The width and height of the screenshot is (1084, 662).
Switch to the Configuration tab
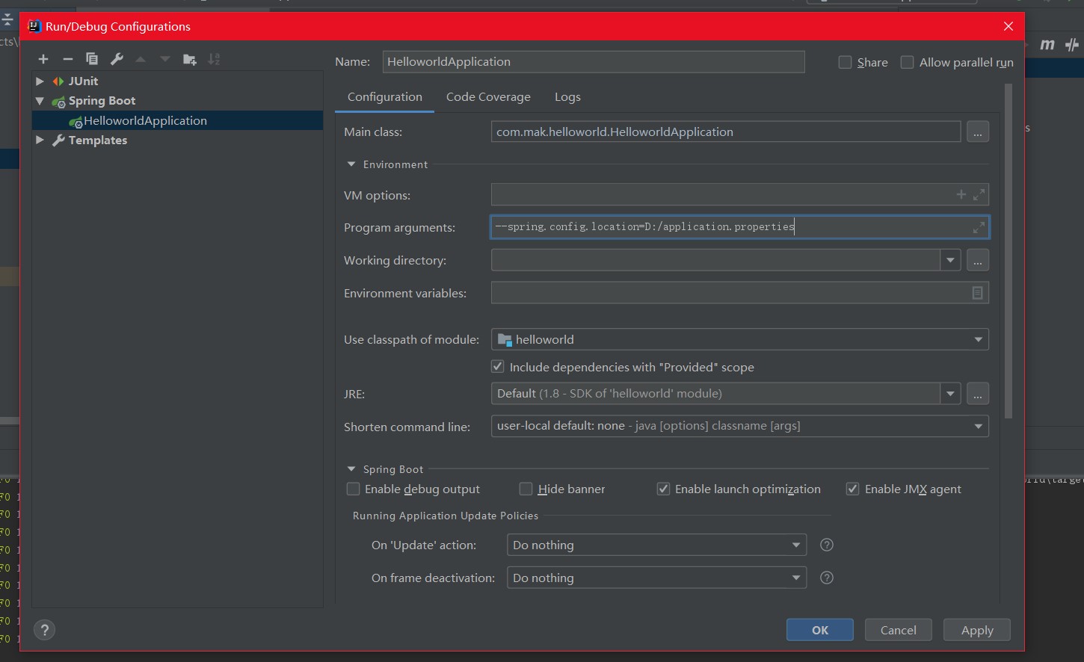(x=385, y=97)
